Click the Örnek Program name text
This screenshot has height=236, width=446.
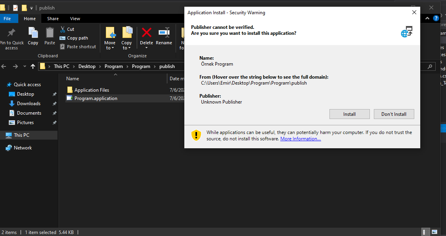click(217, 64)
